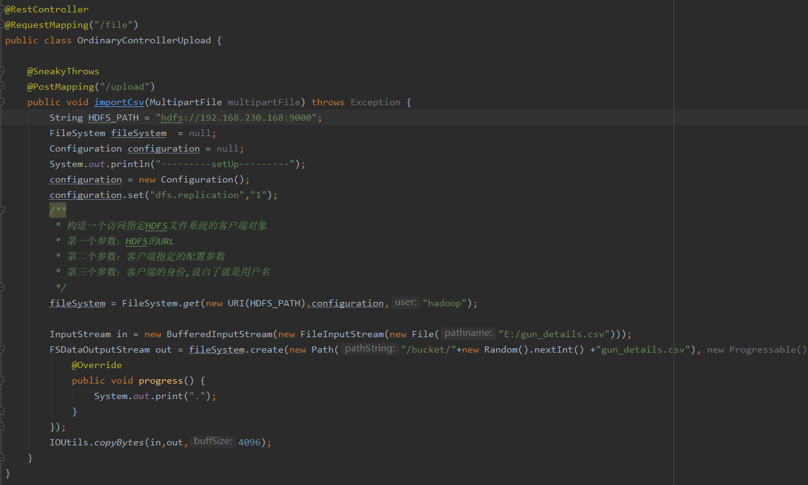The height and width of the screenshot is (485, 808).
Task: Collapse the class fold marker beside @RestController
Action: coord(2,9)
